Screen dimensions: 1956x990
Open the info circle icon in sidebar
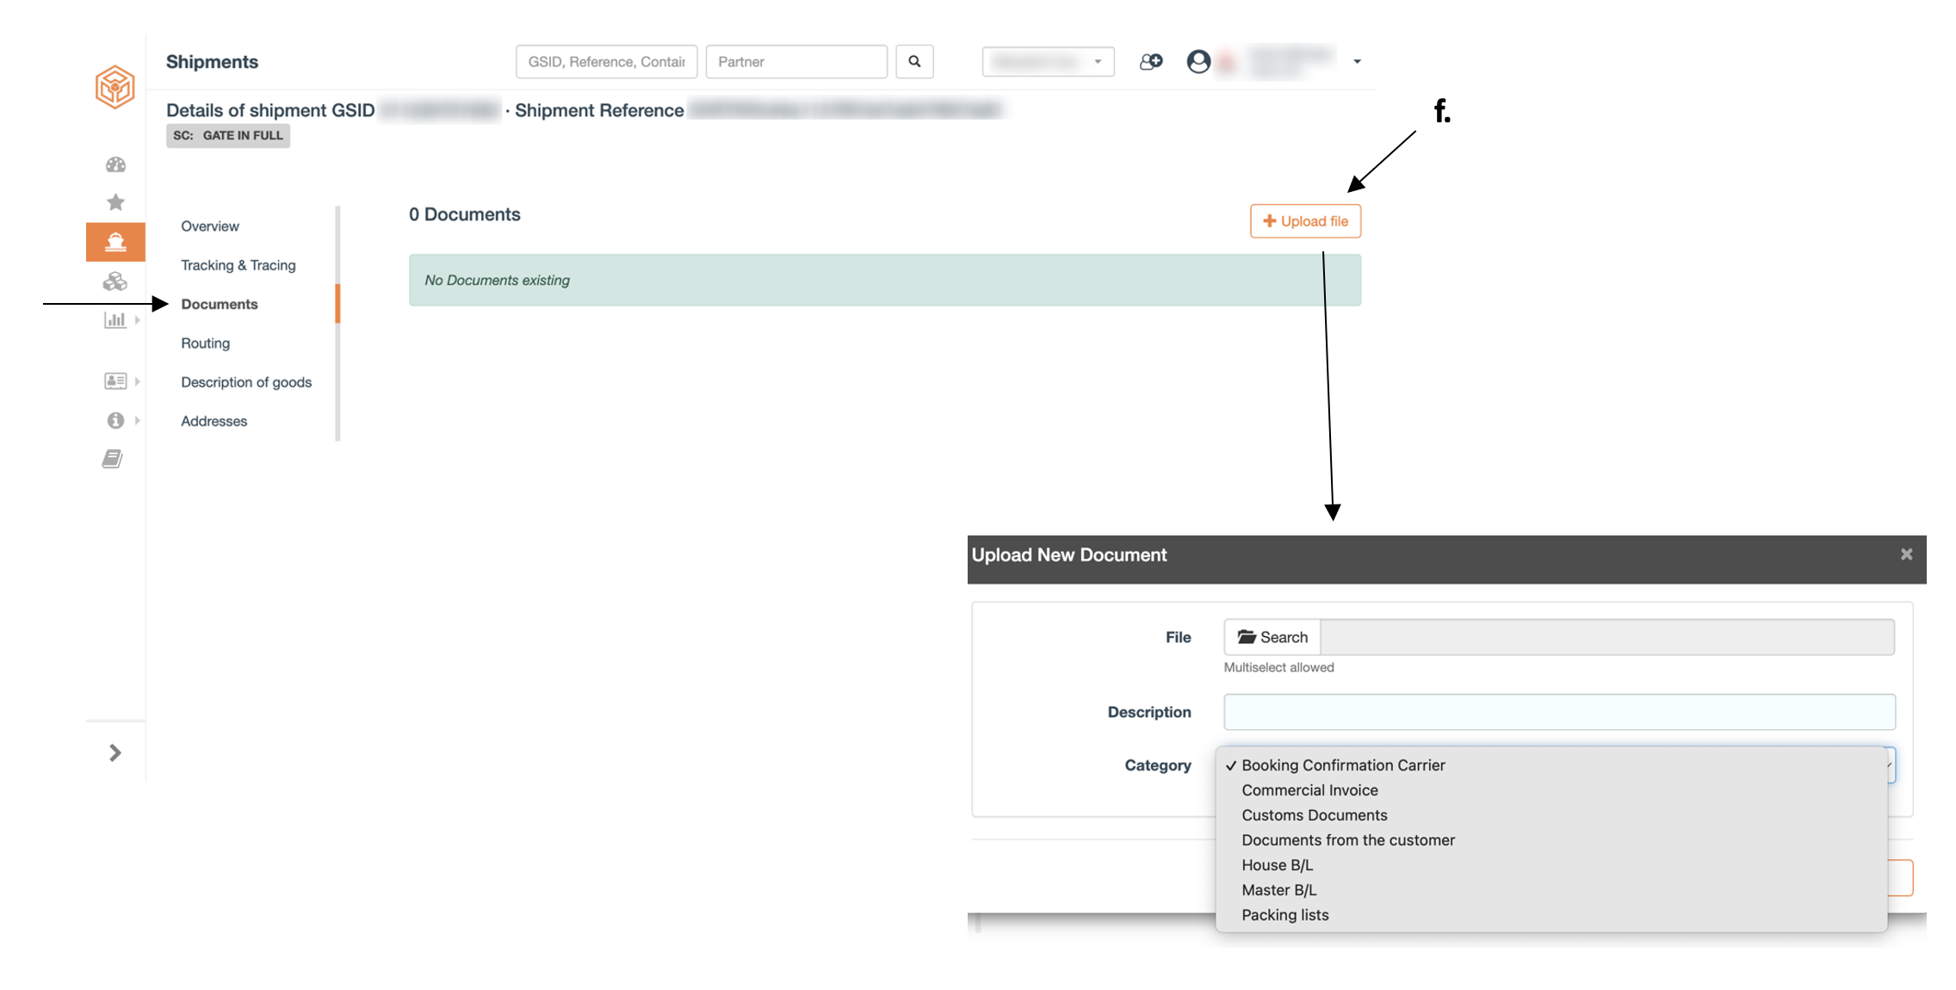click(115, 420)
